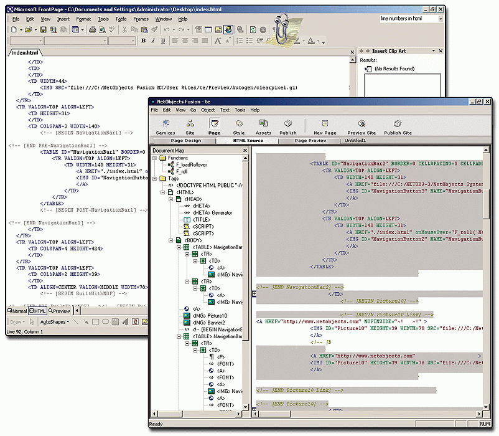Switch to the Page Preview tab in Fusion
The width and height of the screenshot is (499, 436).
pyautogui.click(x=310, y=140)
